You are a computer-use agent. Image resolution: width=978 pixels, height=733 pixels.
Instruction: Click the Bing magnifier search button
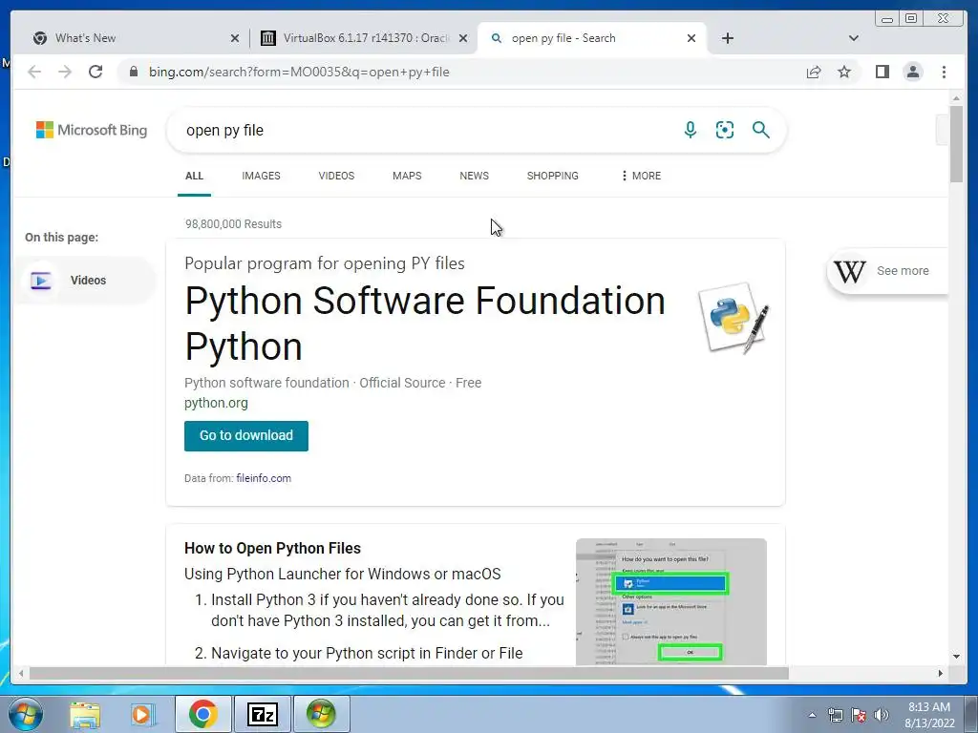coord(760,130)
